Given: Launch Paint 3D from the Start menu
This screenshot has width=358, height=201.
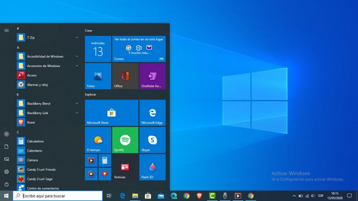Looking at the screenshot, I should point(152,167).
